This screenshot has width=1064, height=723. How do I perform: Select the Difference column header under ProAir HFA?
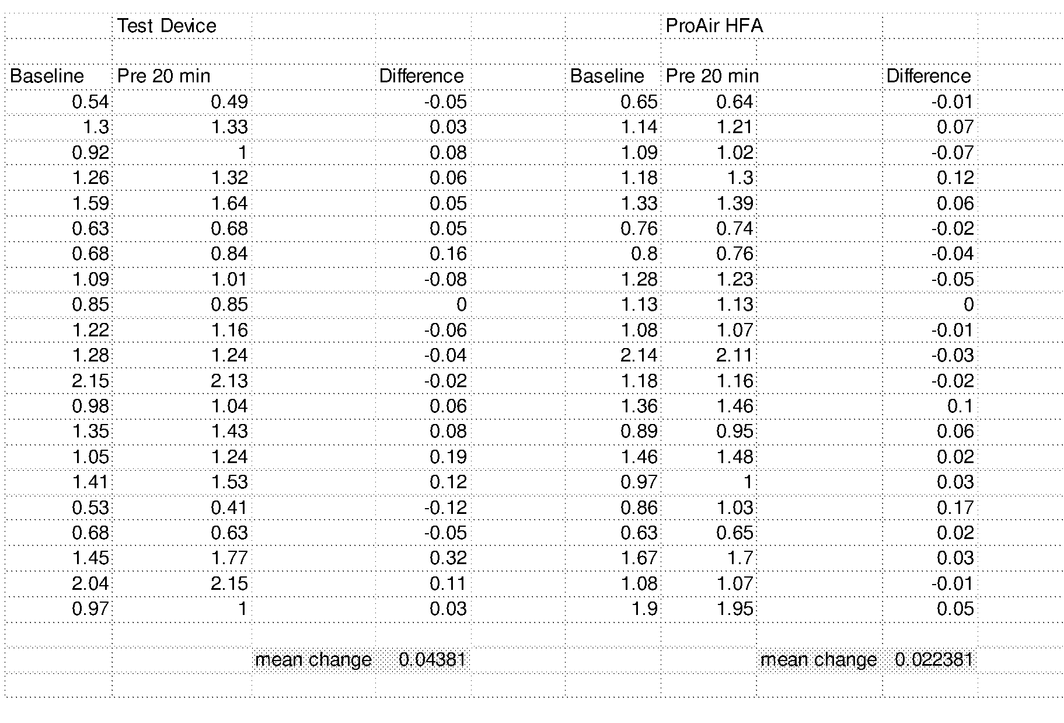point(928,76)
